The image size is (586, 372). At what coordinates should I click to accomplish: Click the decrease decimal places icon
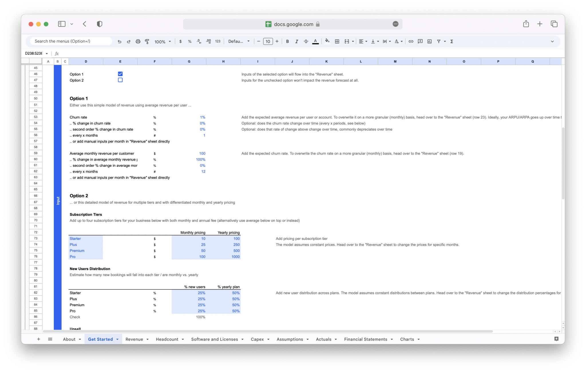(199, 41)
